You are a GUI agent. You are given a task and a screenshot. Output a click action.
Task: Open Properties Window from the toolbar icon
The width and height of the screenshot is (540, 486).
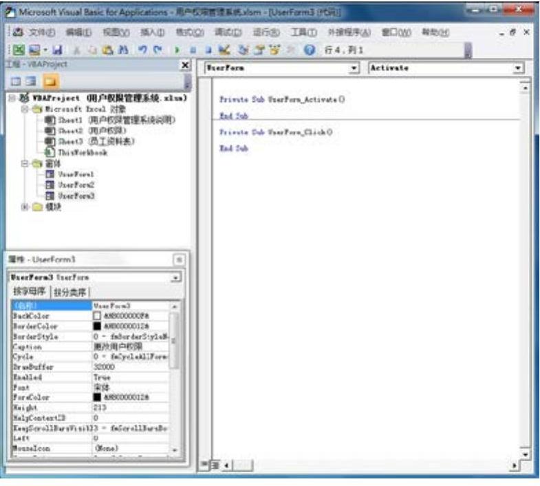tap(259, 50)
